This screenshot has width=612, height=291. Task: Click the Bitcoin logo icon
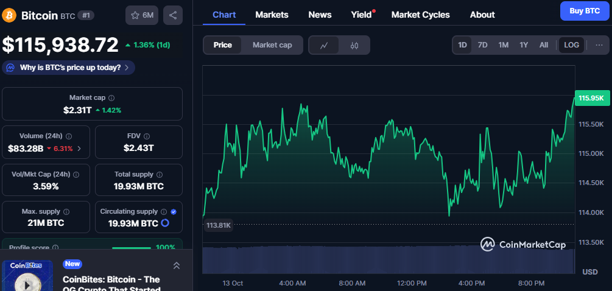[x=9, y=15]
